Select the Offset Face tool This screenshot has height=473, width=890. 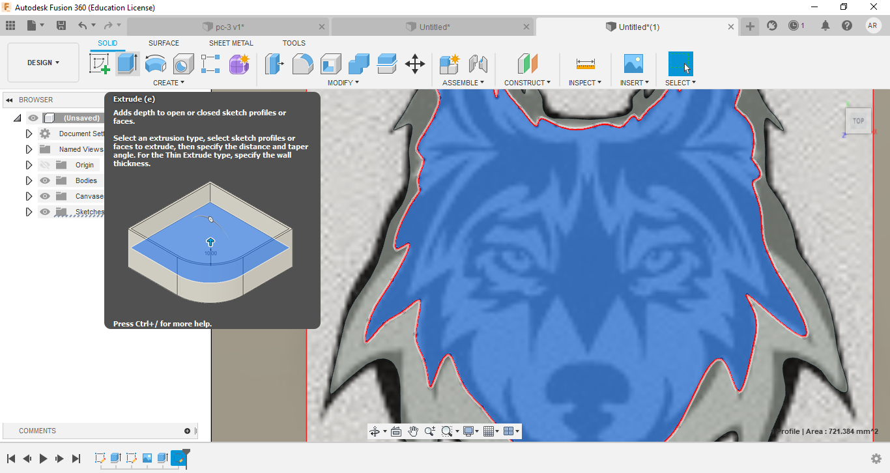click(x=387, y=64)
